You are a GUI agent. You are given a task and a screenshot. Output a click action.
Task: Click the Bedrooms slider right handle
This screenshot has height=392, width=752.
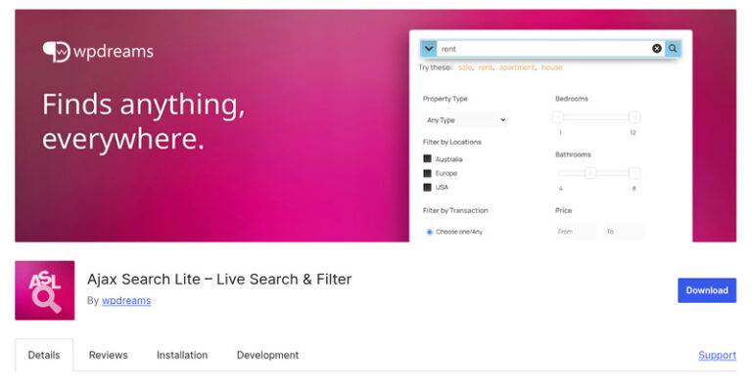click(x=634, y=117)
